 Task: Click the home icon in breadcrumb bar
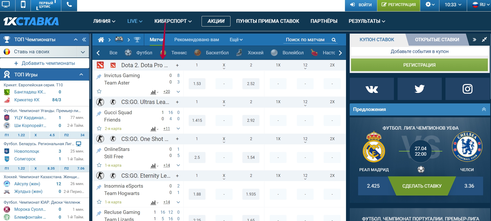tap(101, 40)
